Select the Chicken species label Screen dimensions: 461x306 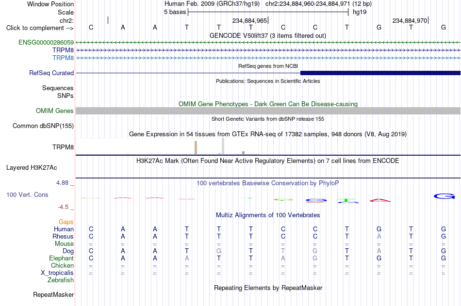[x=62, y=265]
